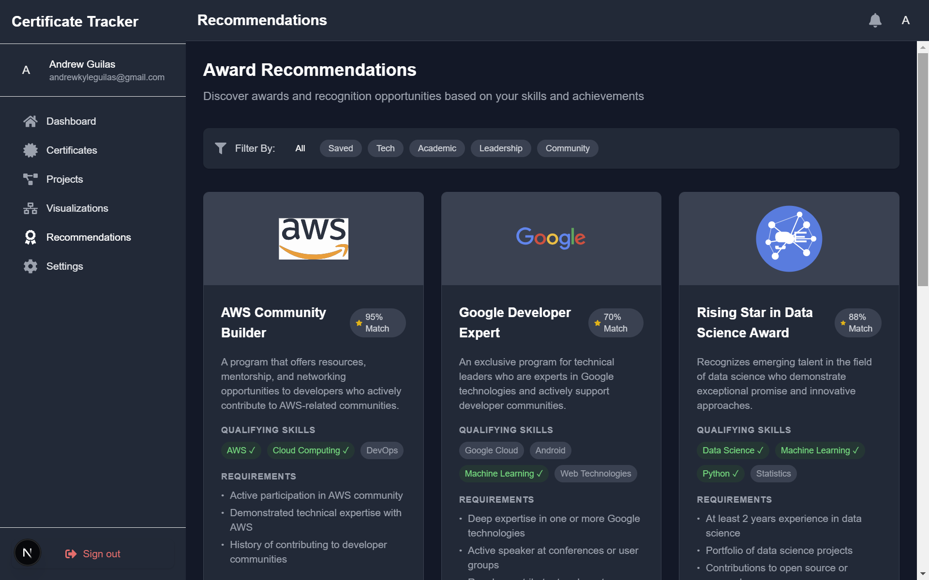This screenshot has width=929, height=580.
Task: Click the AWS logo thumbnail
Action: (x=314, y=239)
